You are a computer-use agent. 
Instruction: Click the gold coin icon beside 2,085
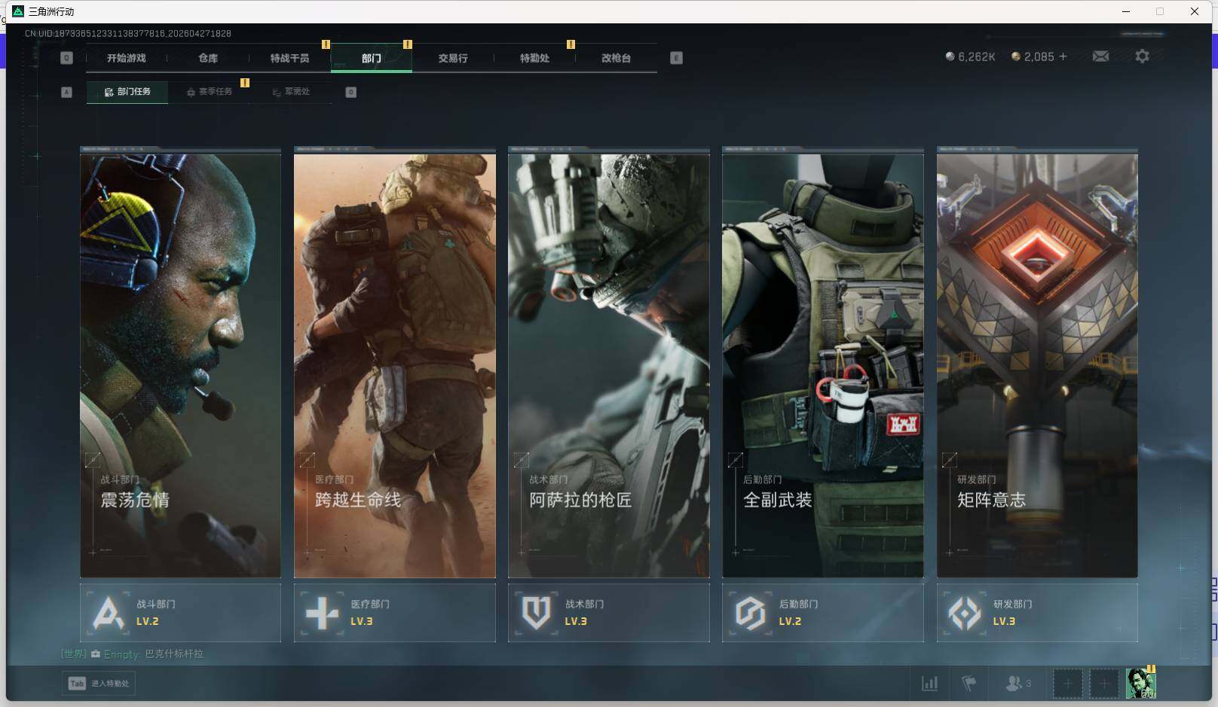tap(1015, 56)
